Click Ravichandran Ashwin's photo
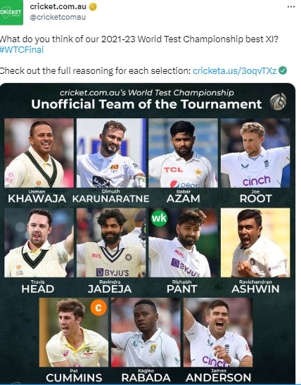 coord(255,243)
